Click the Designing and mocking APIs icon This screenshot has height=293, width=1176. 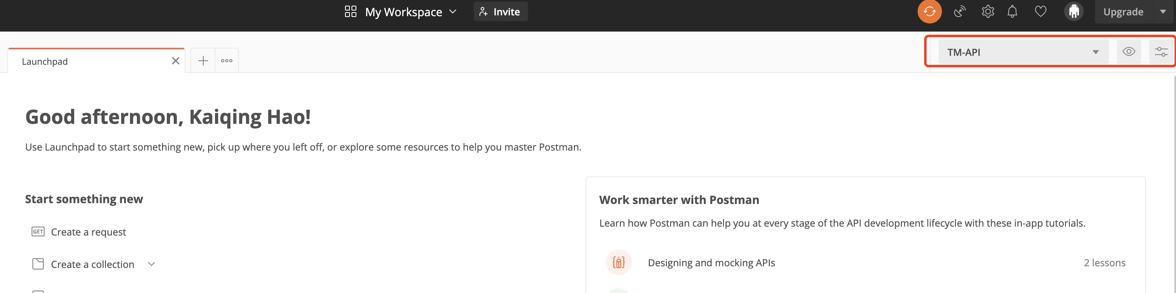(618, 262)
